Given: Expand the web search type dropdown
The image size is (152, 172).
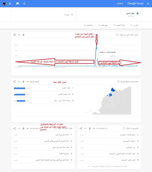Looking at the screenshot, I should pos(88,25).
